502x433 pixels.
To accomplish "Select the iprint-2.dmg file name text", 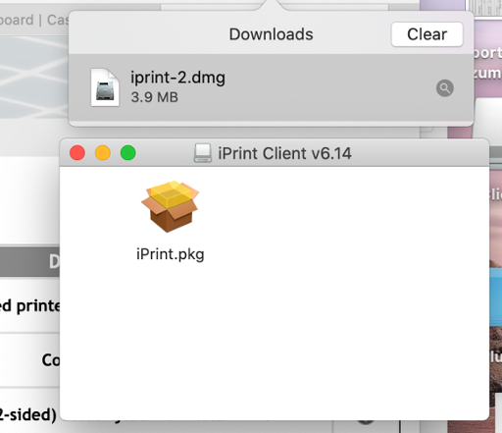I will pyautogui.click(x=177, y=78).
